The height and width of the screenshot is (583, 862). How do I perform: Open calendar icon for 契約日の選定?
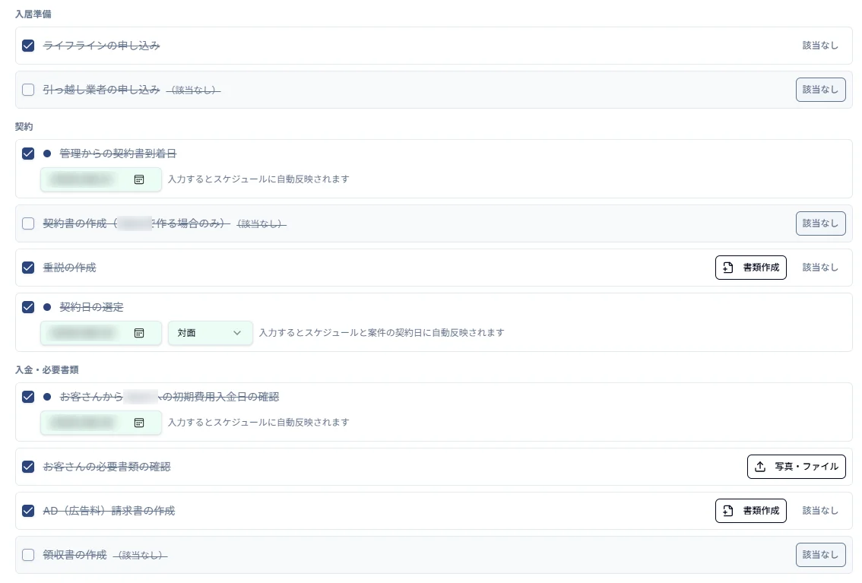(x=139, y=333)
